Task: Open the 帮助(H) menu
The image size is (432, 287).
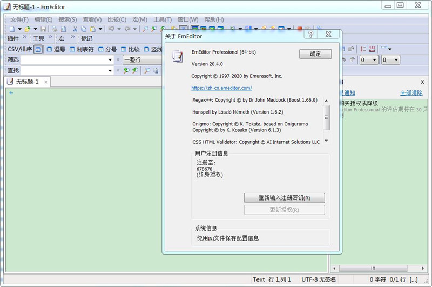Action: (x=214, y=19)
